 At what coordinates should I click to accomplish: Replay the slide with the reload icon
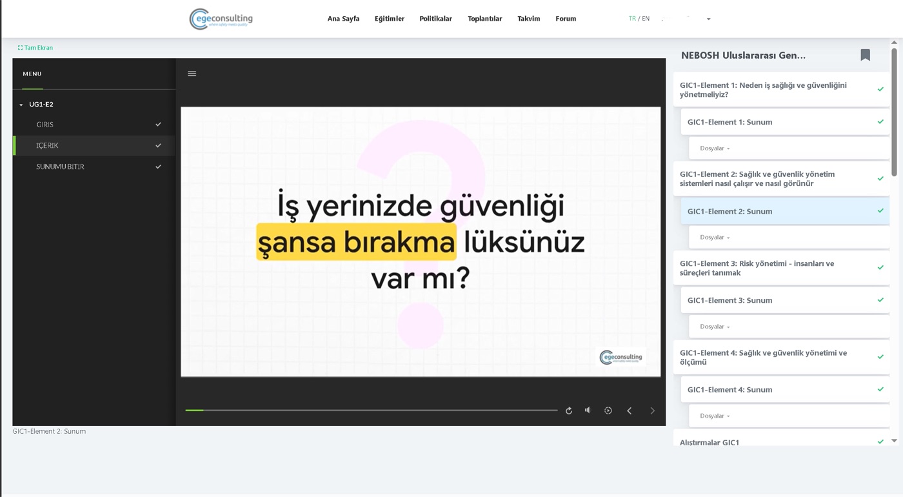pos(569,411)
